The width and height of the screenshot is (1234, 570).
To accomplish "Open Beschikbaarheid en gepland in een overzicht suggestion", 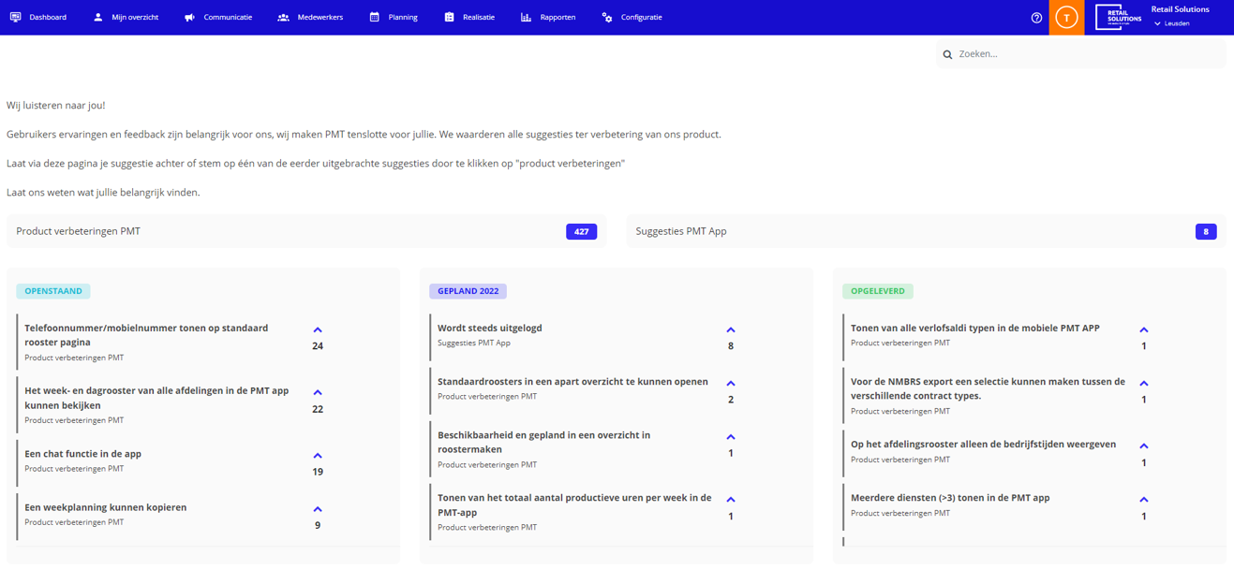I will (x=543, y=442).
